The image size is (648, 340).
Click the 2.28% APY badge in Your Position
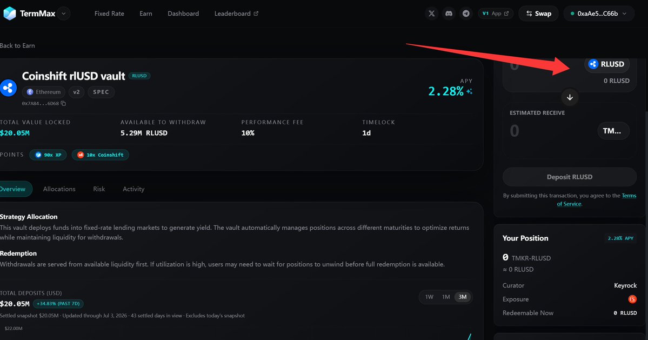click(x=620, y=238)
